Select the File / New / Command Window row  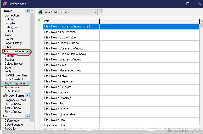(x=121, y=48)
